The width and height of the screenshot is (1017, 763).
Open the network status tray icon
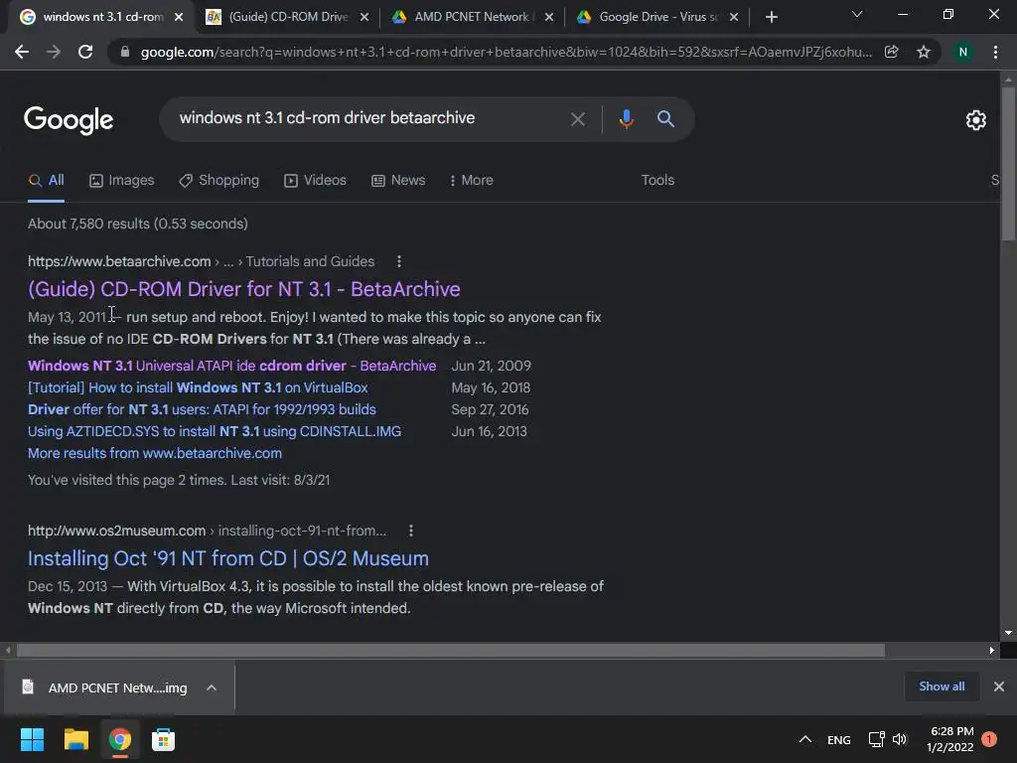point(876,739)
